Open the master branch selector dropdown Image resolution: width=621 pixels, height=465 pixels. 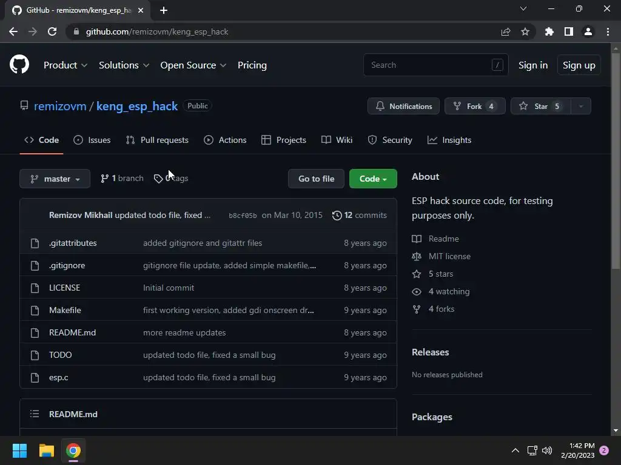pos(55,179)
